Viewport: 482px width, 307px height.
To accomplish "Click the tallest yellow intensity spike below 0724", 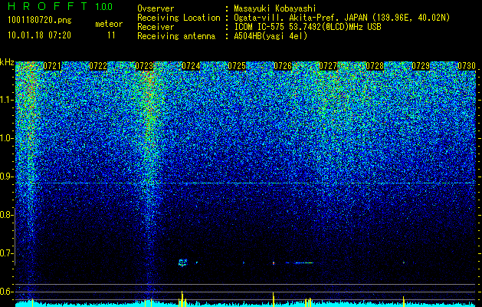I will tap(182, 299).
